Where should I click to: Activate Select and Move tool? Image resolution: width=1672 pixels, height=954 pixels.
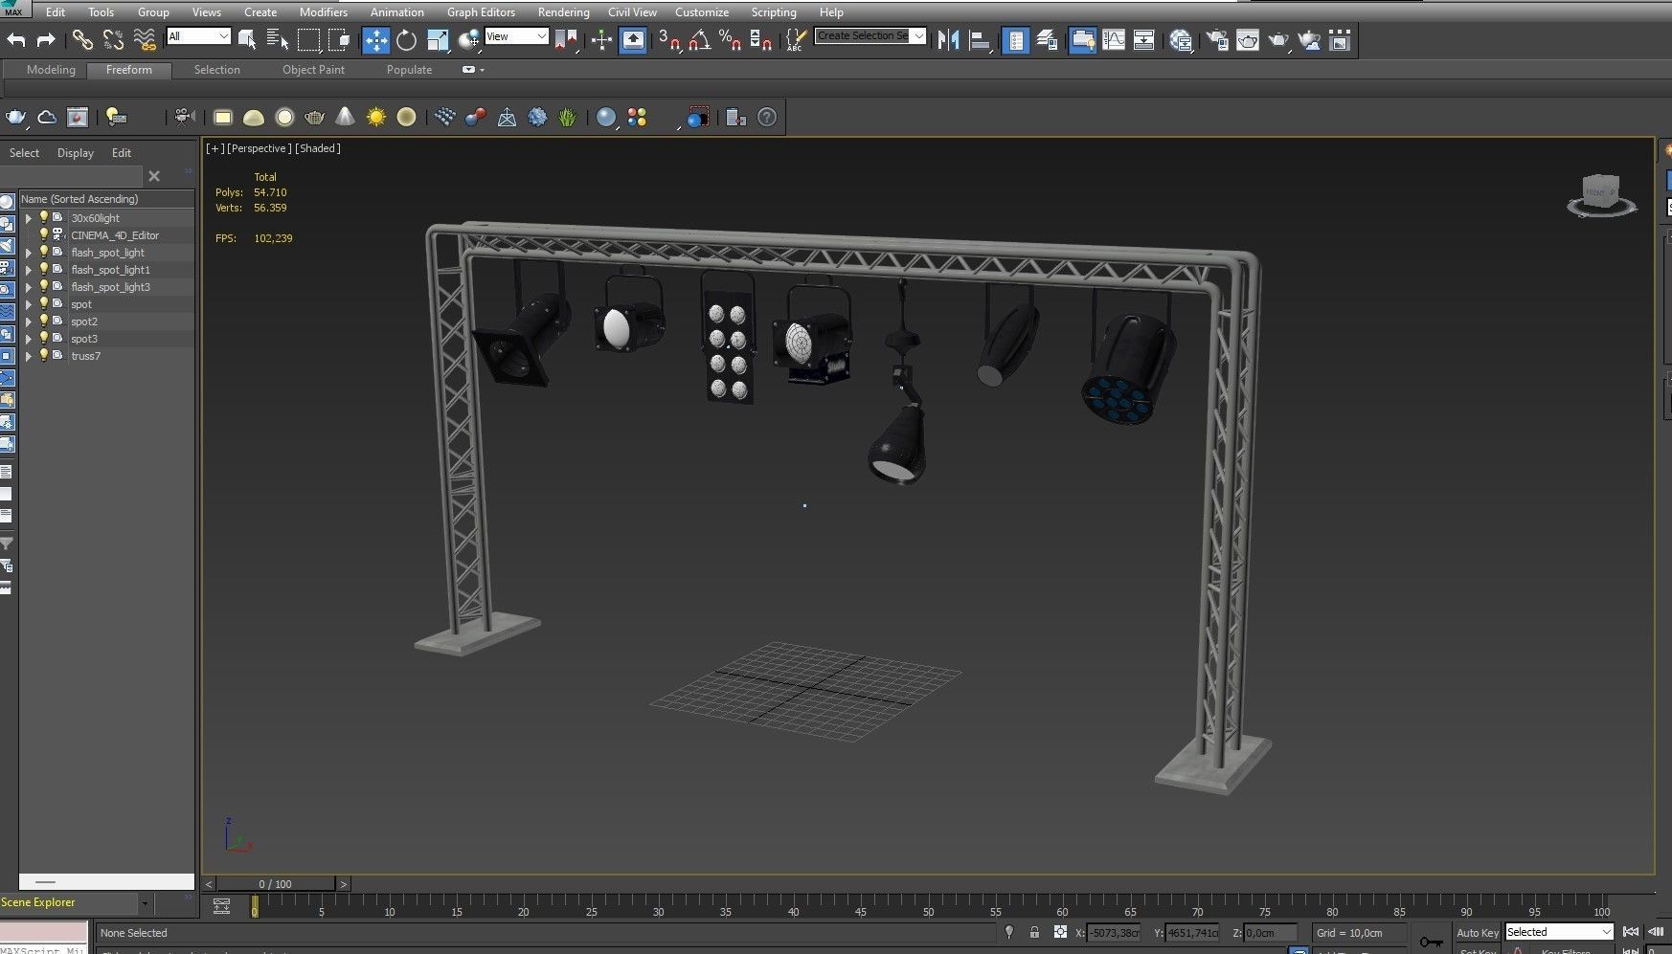[x=375, y=39]
